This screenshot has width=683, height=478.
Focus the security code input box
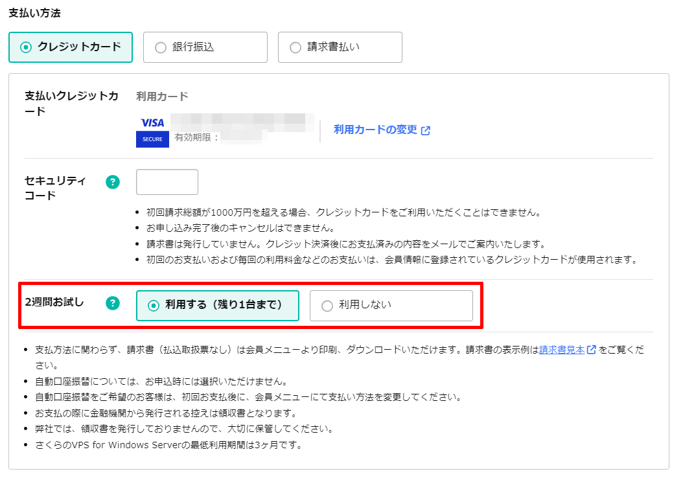coord(167,182)
